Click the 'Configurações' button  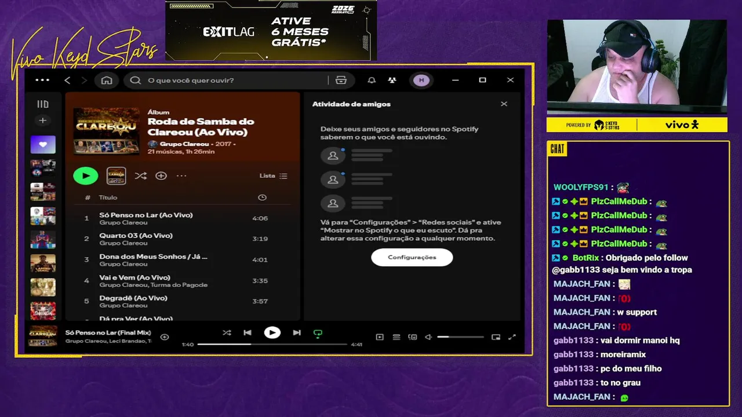(x=412, y=257)
